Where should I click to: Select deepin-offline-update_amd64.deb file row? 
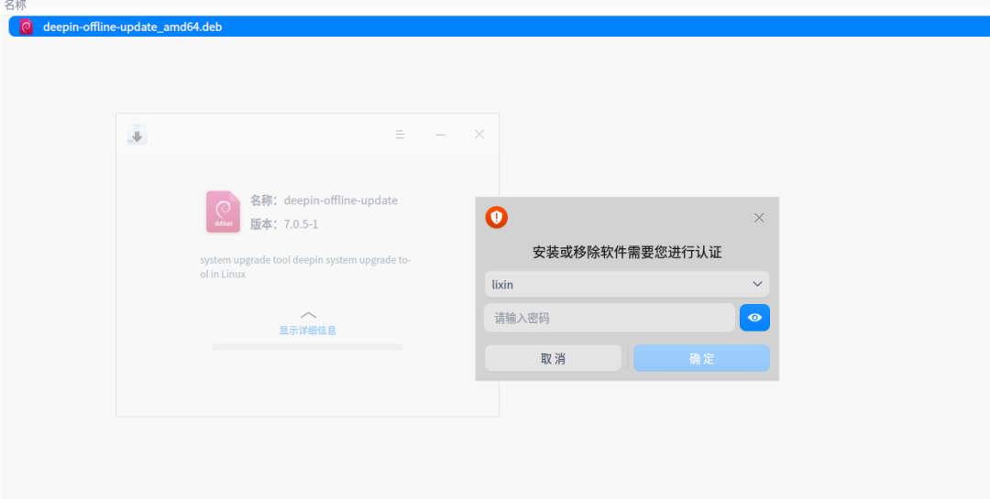499,27
